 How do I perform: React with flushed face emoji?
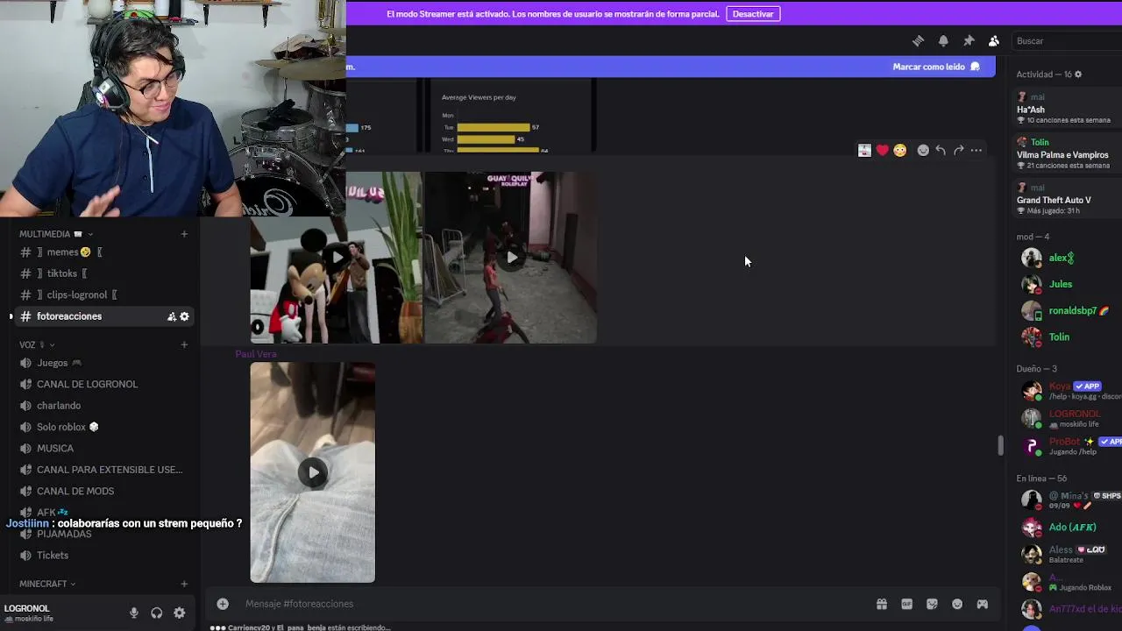[900, 151]
